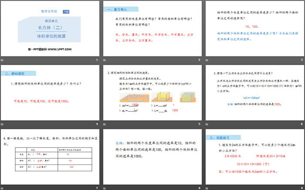Select slide 5 thumbnail with cube pictures
This screenshot has width=305, height=190.
coord(152,92)
